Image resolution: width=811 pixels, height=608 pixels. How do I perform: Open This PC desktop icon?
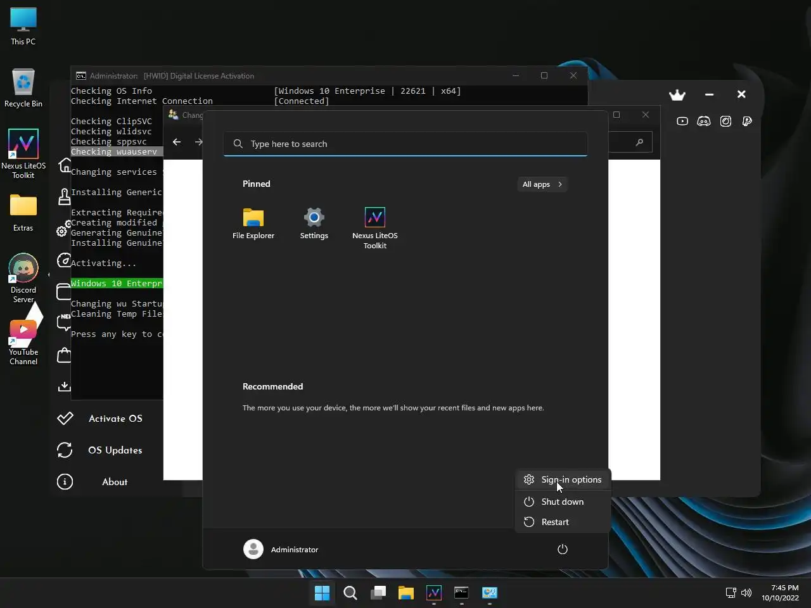coord(23,27)
